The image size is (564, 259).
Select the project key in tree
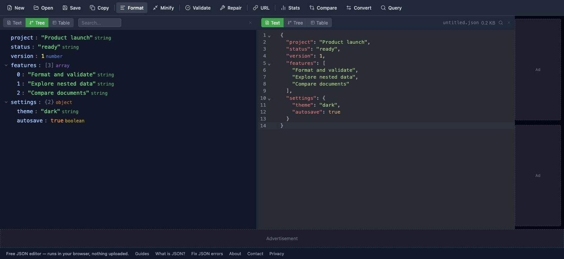tap(22, 38)
